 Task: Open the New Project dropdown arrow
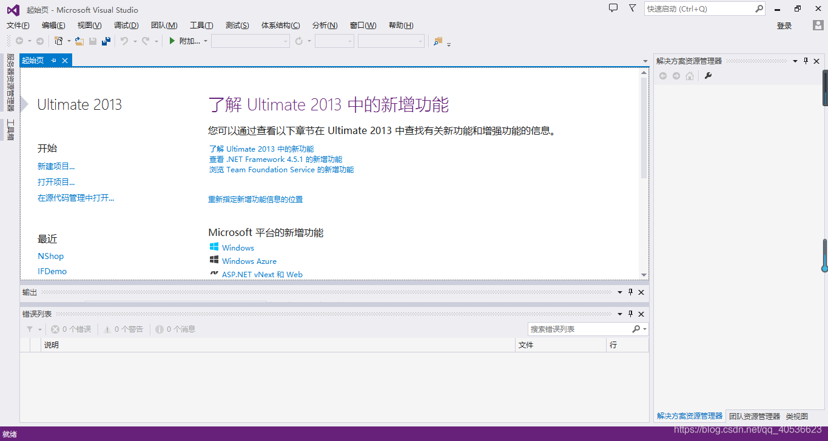tap(69, 41)
